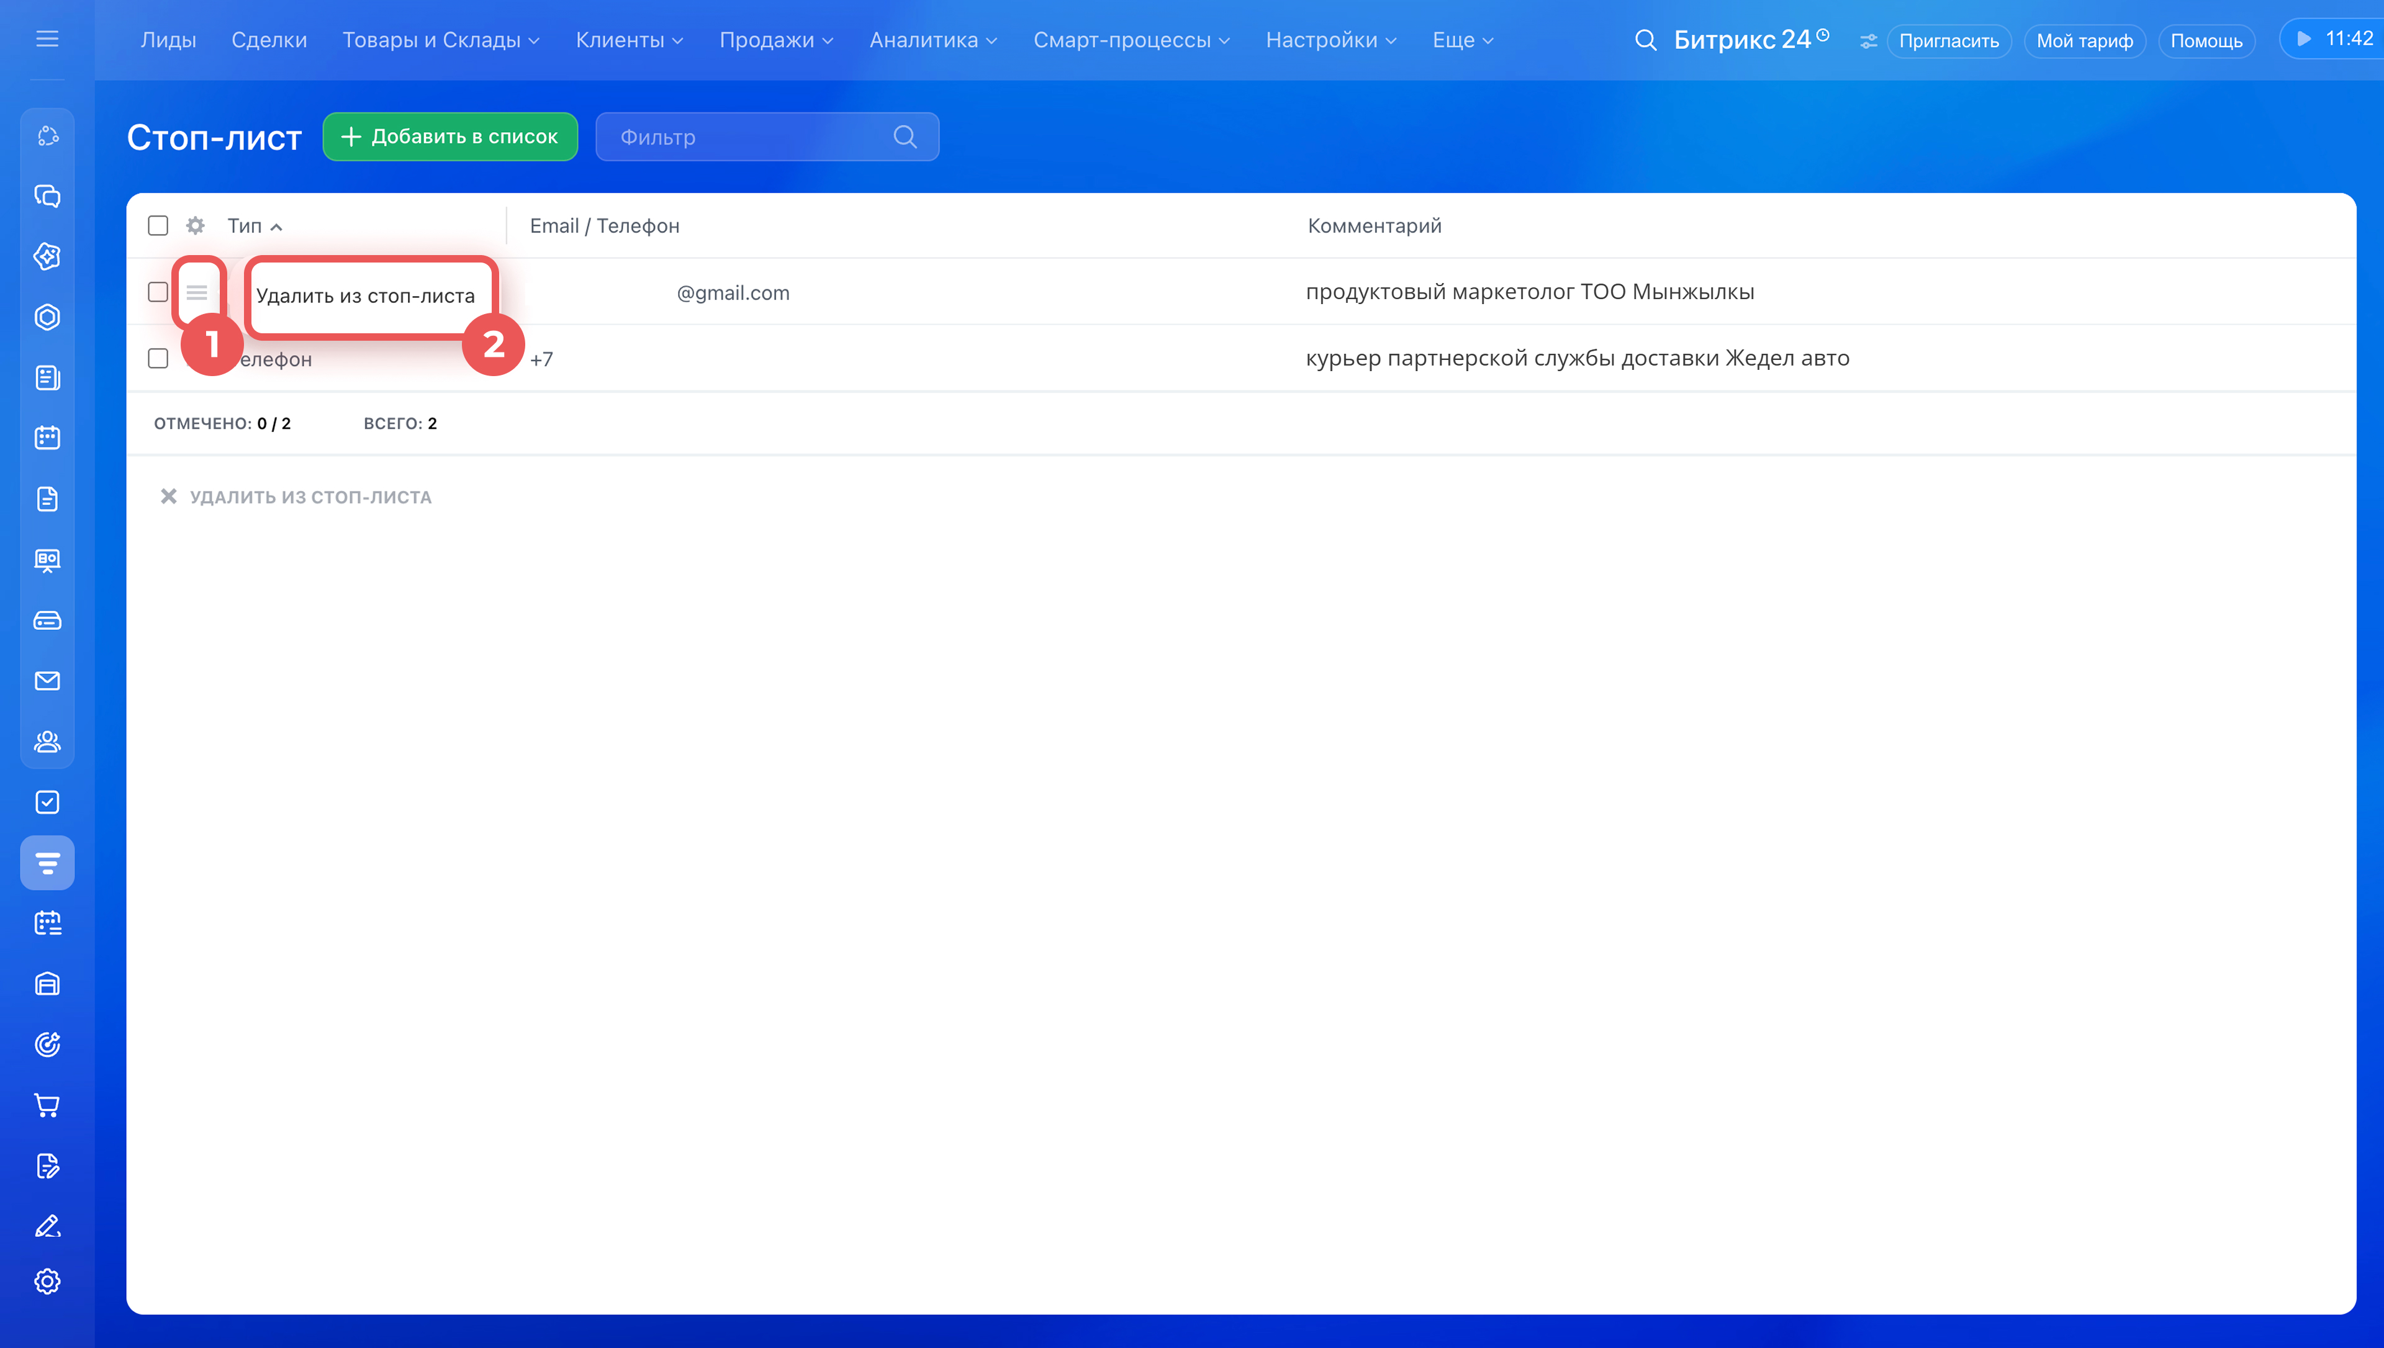Open the table columns gear settings
Screen dimensions: 2384x1348
coord(196,225)
